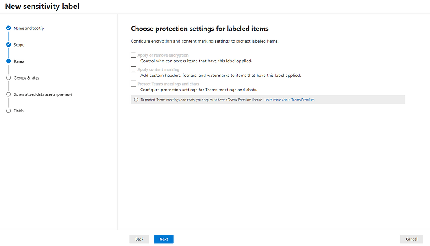Select the Items step circle indicator

point(8,61)
